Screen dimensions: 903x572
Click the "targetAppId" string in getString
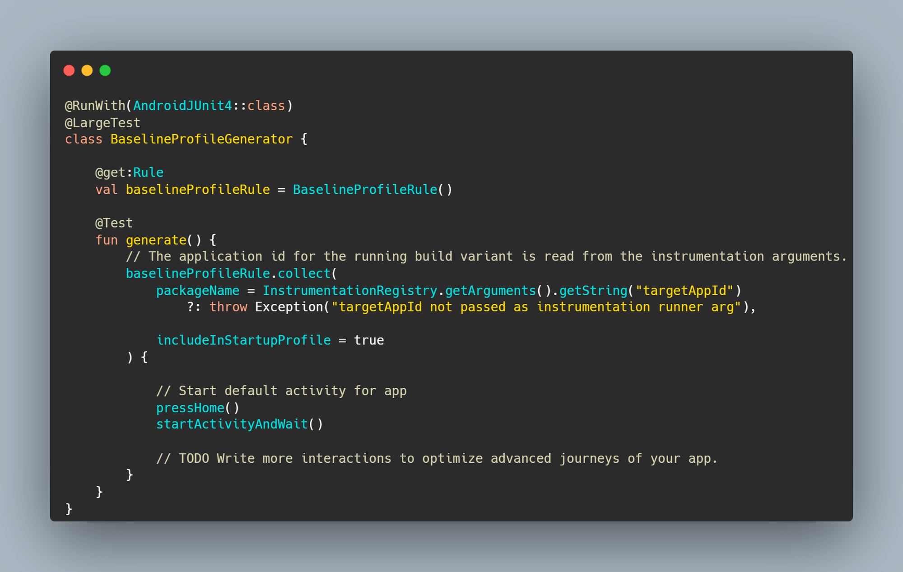tap(684, 291)
